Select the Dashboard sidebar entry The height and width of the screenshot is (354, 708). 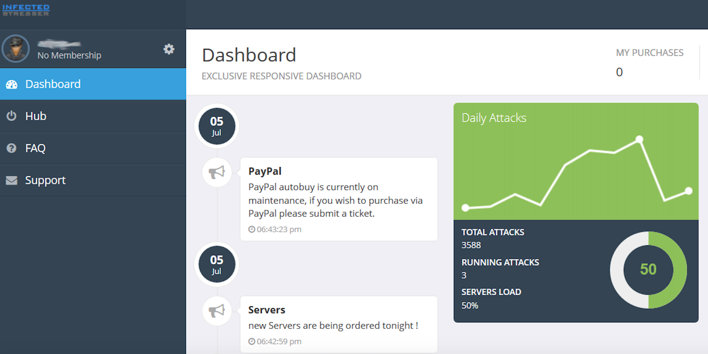pos(53,84)
